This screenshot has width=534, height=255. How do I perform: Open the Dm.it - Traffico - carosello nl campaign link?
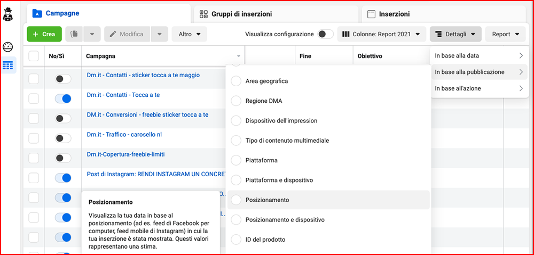click(x=124, y=135)
